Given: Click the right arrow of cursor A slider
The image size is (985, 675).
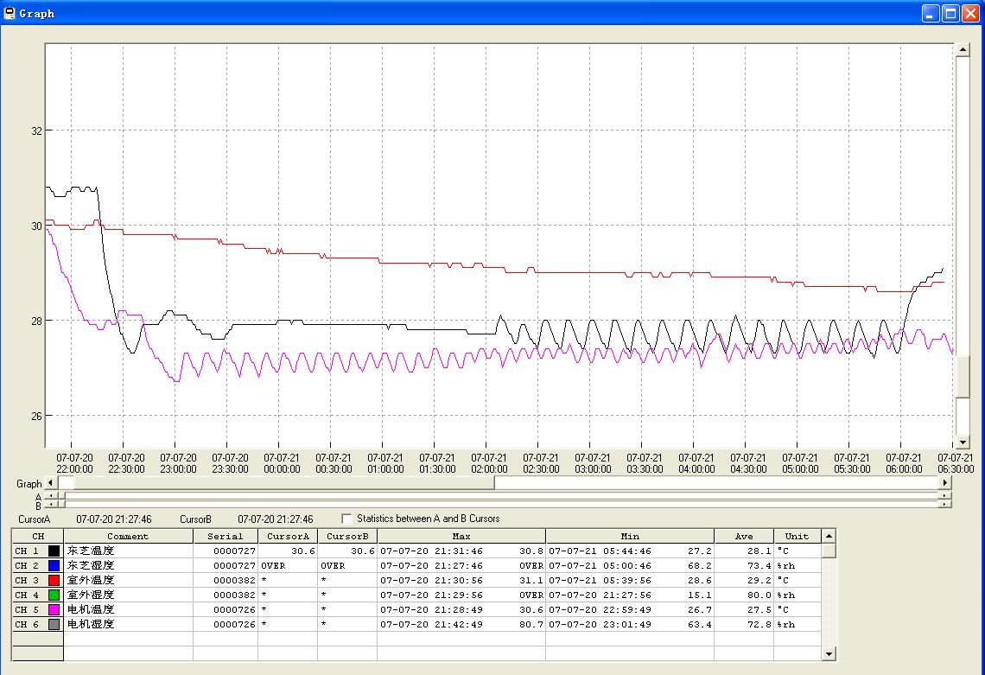Looking at the screenshot, I should coord(944,497).
